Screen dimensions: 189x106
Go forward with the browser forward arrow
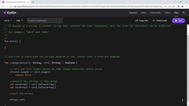pyautogui.click(x=6, y=6)
